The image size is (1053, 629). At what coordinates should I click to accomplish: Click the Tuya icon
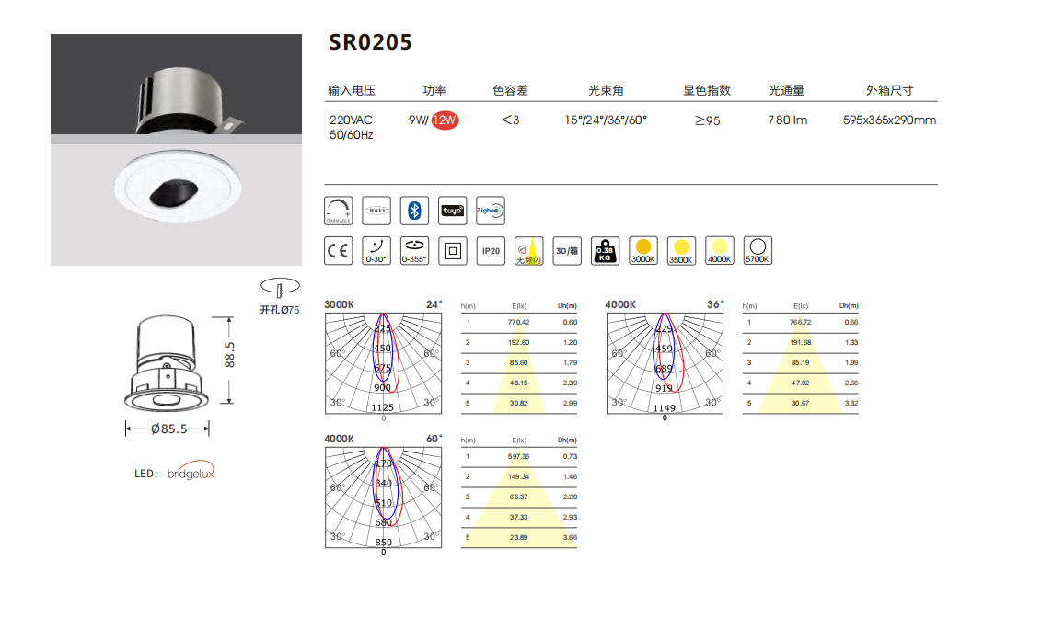[453, 211]
